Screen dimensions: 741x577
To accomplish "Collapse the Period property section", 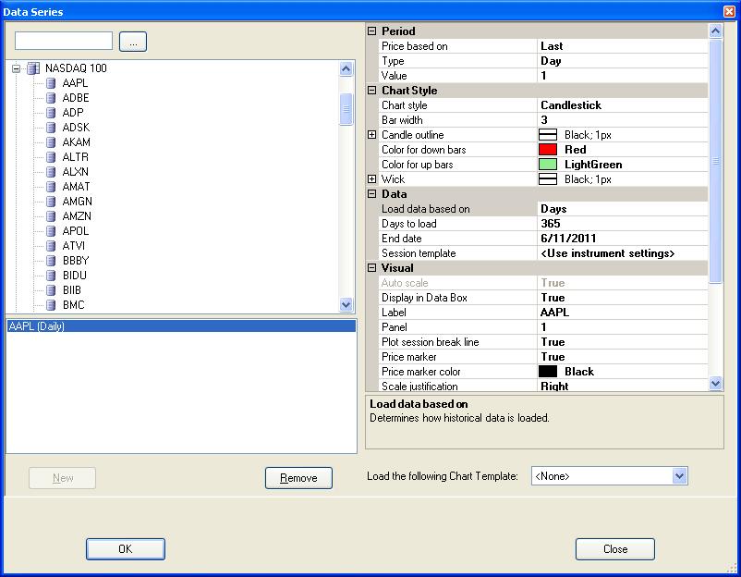I will pos(372,31).
